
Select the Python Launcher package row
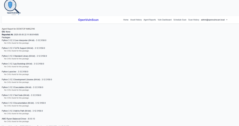point(15,72)
